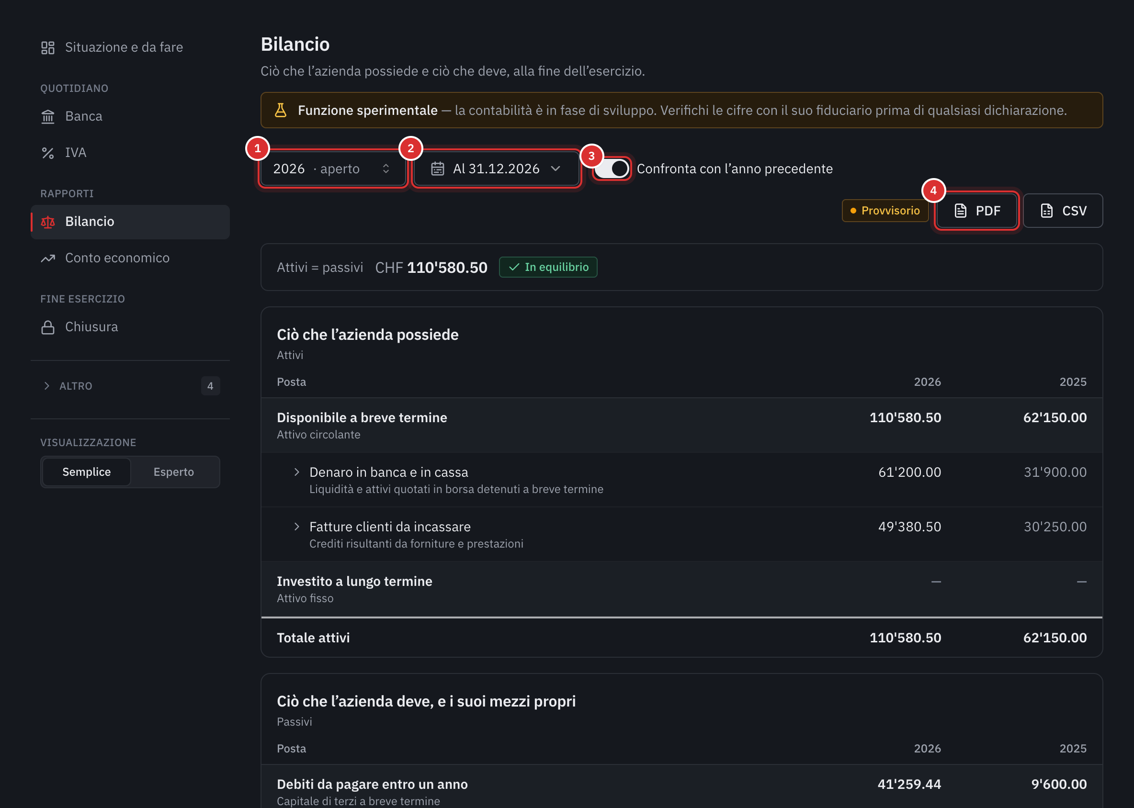The height and width of the screenshot is (808, 1134).
Task: Click the 31'900.00 prior year amount
Action: pos(1055,472)
